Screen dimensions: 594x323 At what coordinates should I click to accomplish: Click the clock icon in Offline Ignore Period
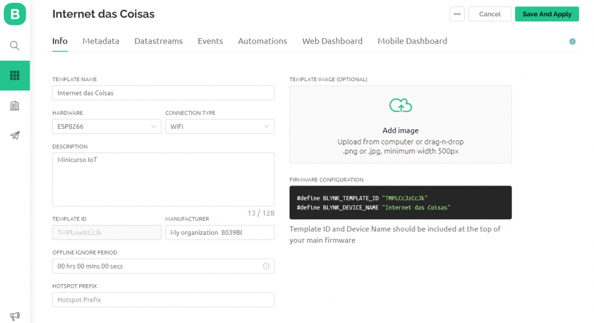266,266
